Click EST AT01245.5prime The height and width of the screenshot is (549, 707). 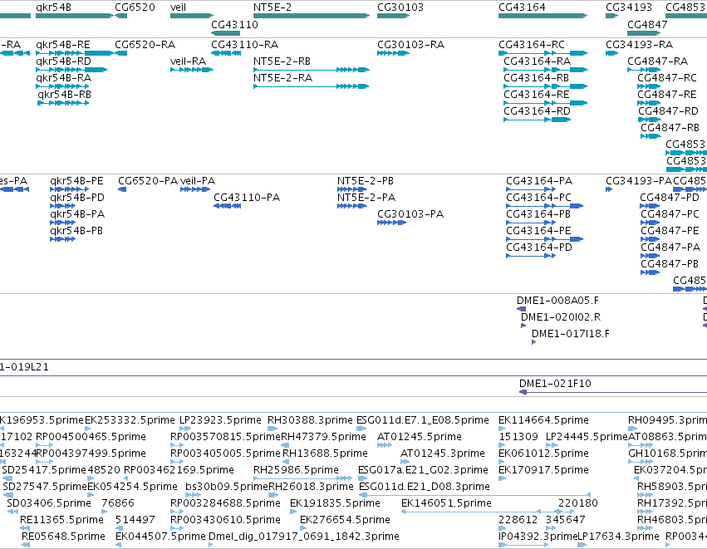pos(385,445)
